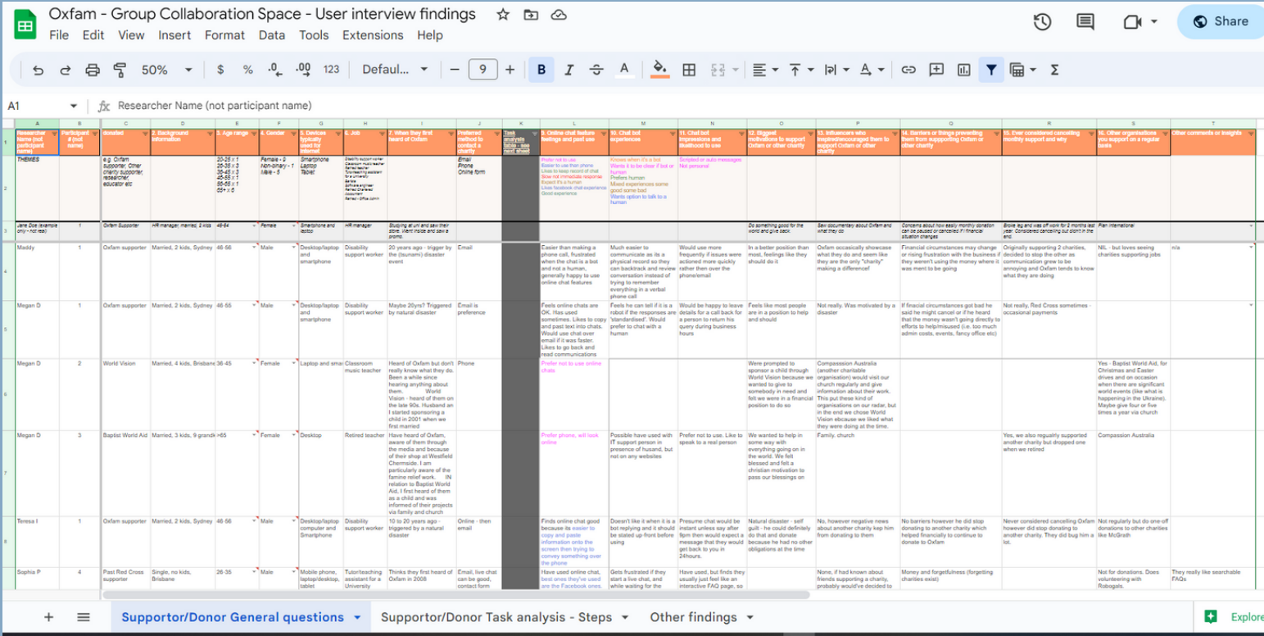Open the fill color picker
Screen dimensions: 1264x636
659,70
